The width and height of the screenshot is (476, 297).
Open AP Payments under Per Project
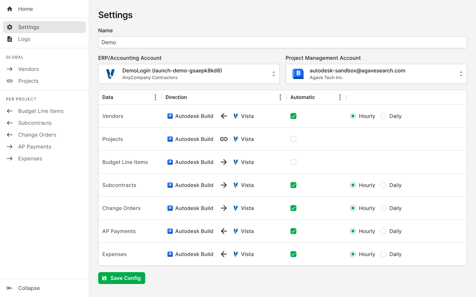pos(44,147)
